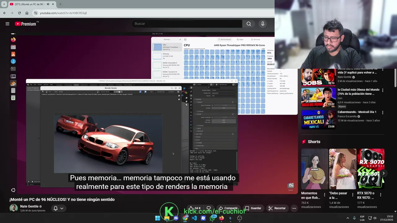The height and width of the screenshot is (223, 397).
Task: Activate voice search microphone
Action: coord(263,24)
